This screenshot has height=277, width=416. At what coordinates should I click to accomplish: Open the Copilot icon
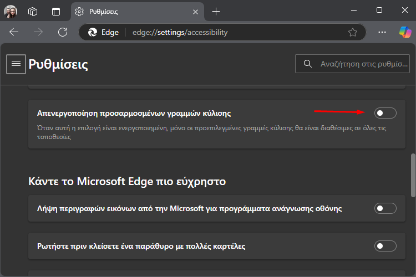(405, 32)
